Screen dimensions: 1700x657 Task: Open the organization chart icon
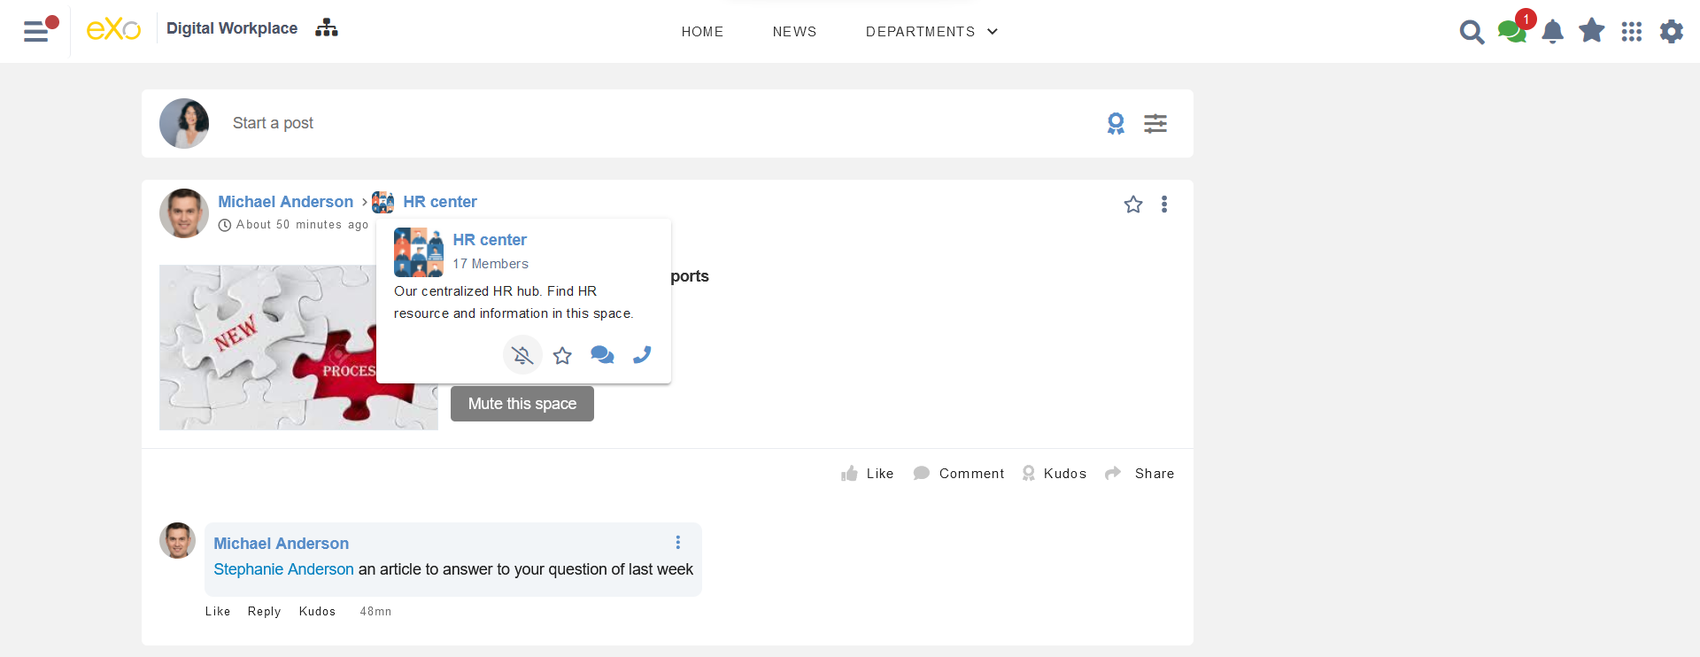[327, 28]
